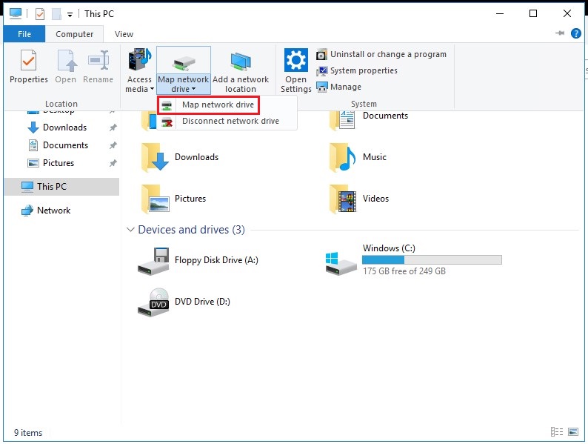Click the This PC title bar icon
This screenshot has height=444, width=588.
click(x=16, y=13)
